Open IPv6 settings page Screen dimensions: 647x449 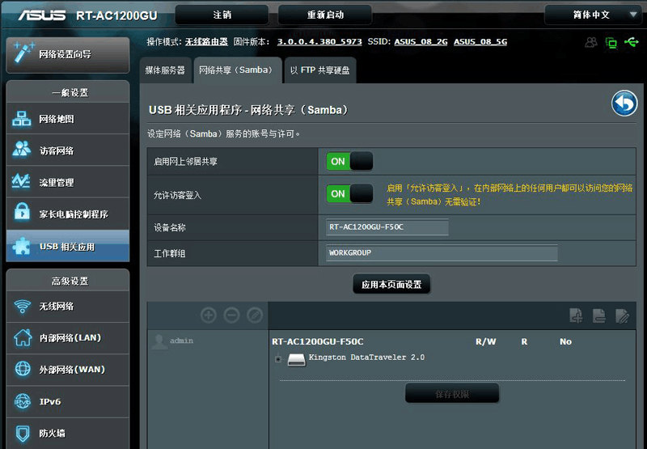coord(68,401)
